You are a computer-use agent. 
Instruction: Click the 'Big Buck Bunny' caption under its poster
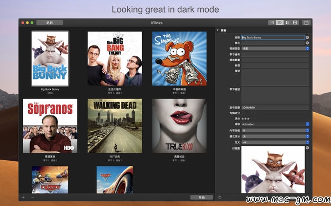(50, 89)
